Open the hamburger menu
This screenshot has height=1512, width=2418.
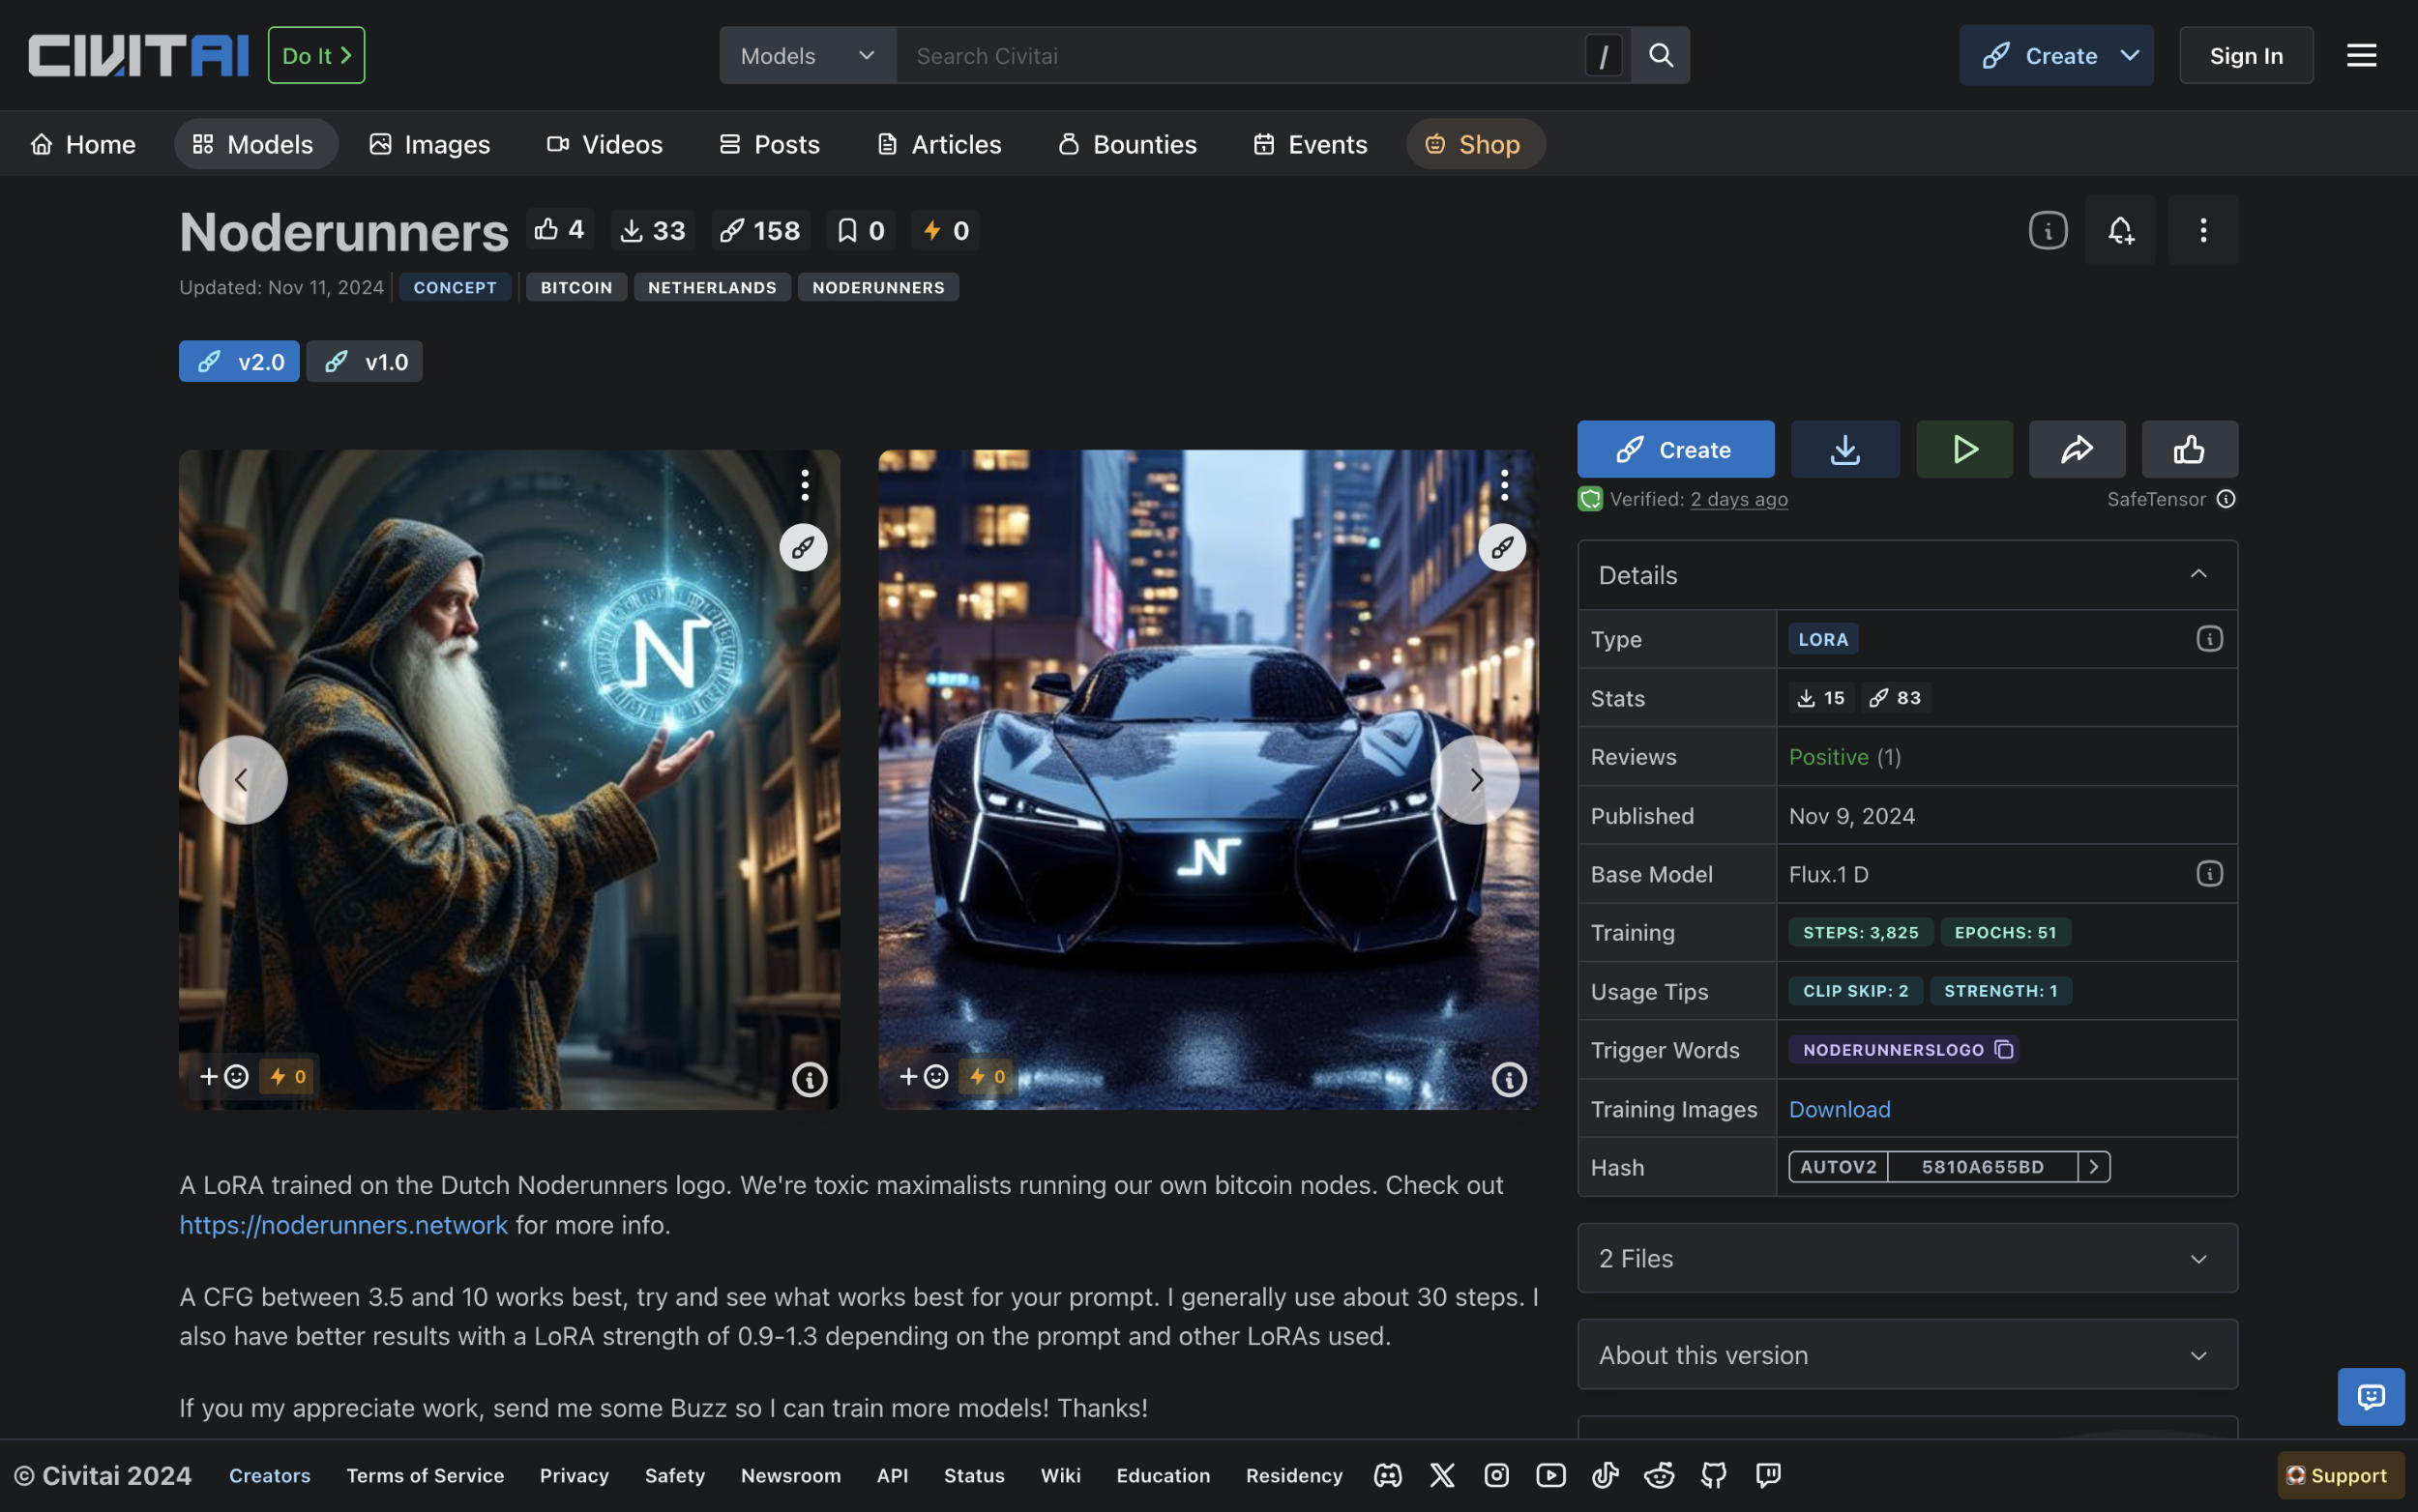coord(2361,55)
